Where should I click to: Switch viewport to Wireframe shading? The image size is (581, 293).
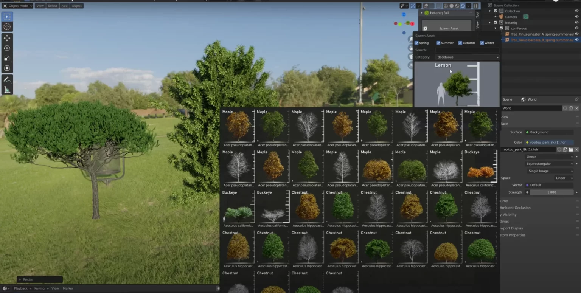coord(446,6)
